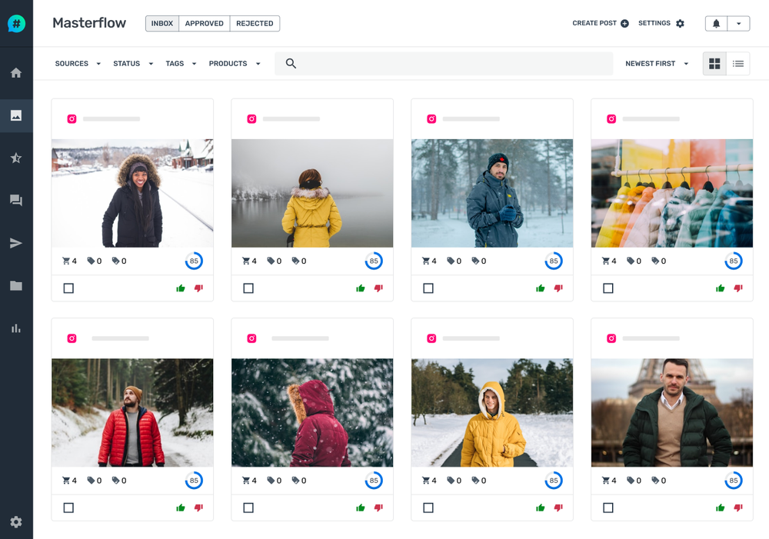Change the Newest First sort order
769x539 pixels.
tap(657, 64)
